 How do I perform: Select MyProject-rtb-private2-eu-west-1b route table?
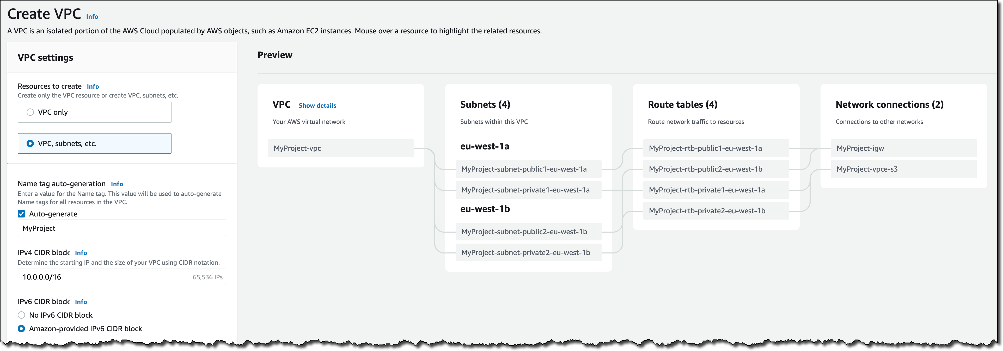click(716, 211)
